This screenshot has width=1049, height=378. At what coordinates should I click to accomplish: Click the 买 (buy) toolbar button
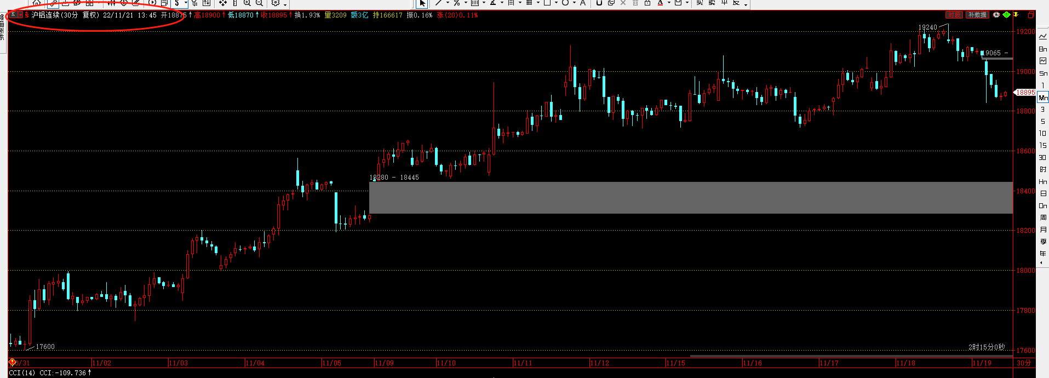click(x=700, y=3)
